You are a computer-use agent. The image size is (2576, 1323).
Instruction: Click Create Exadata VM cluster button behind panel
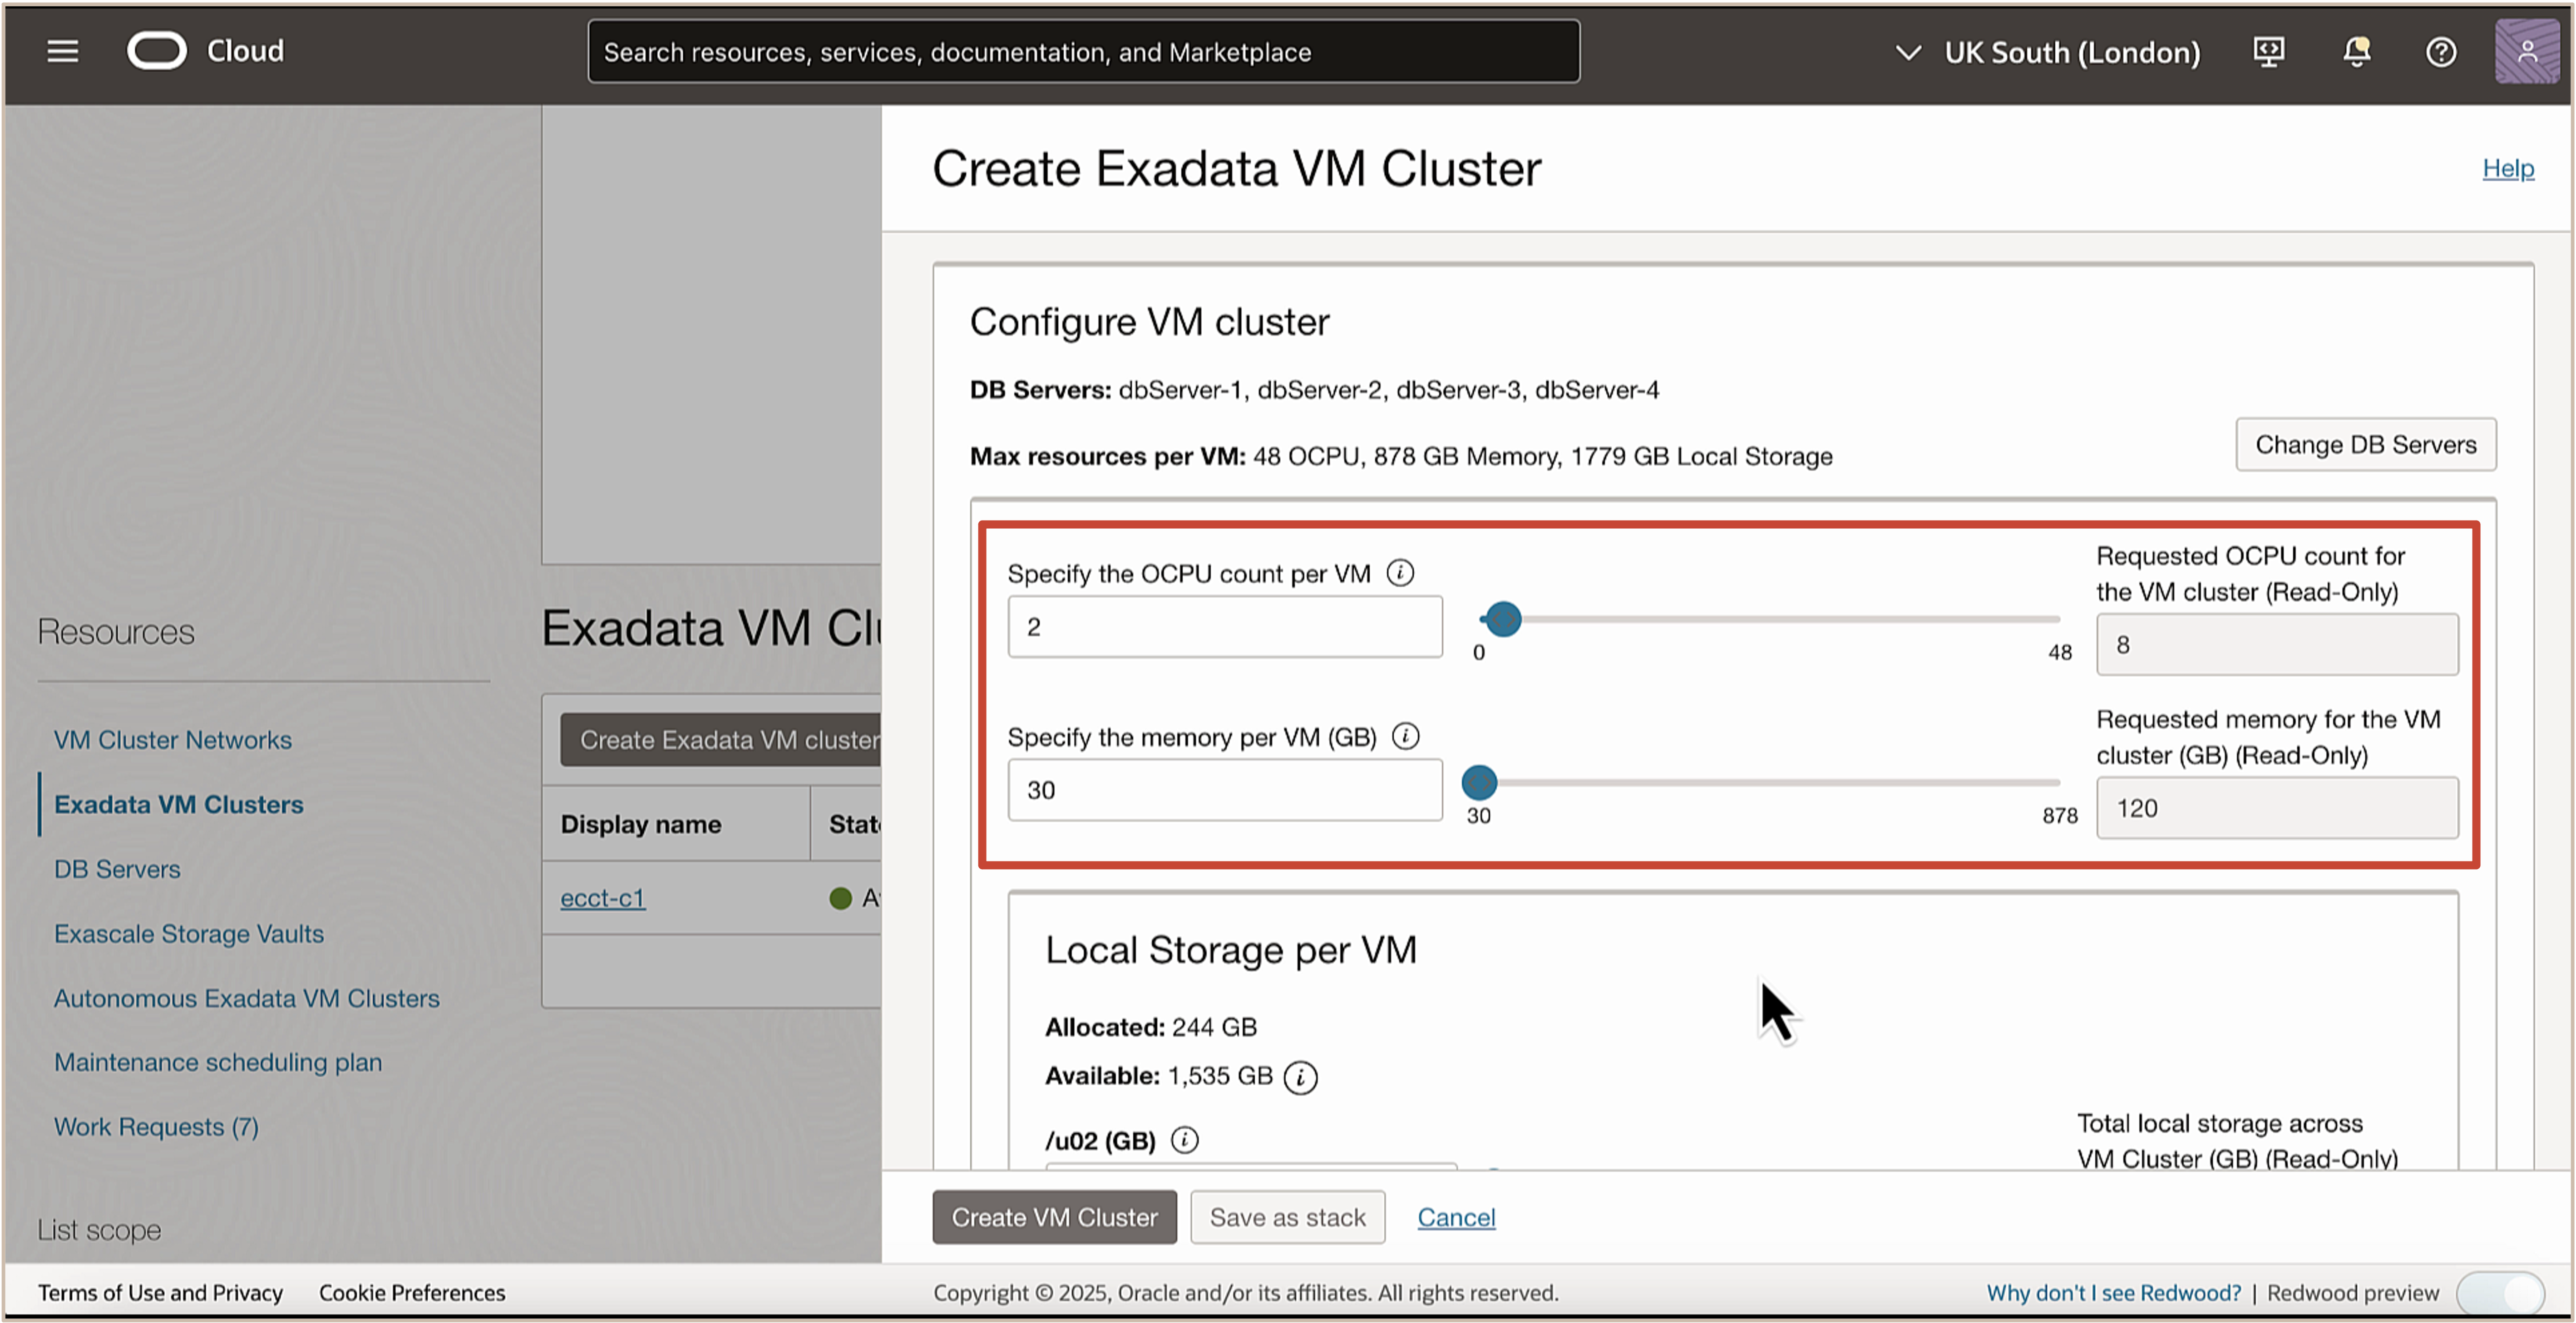[721, 740]
